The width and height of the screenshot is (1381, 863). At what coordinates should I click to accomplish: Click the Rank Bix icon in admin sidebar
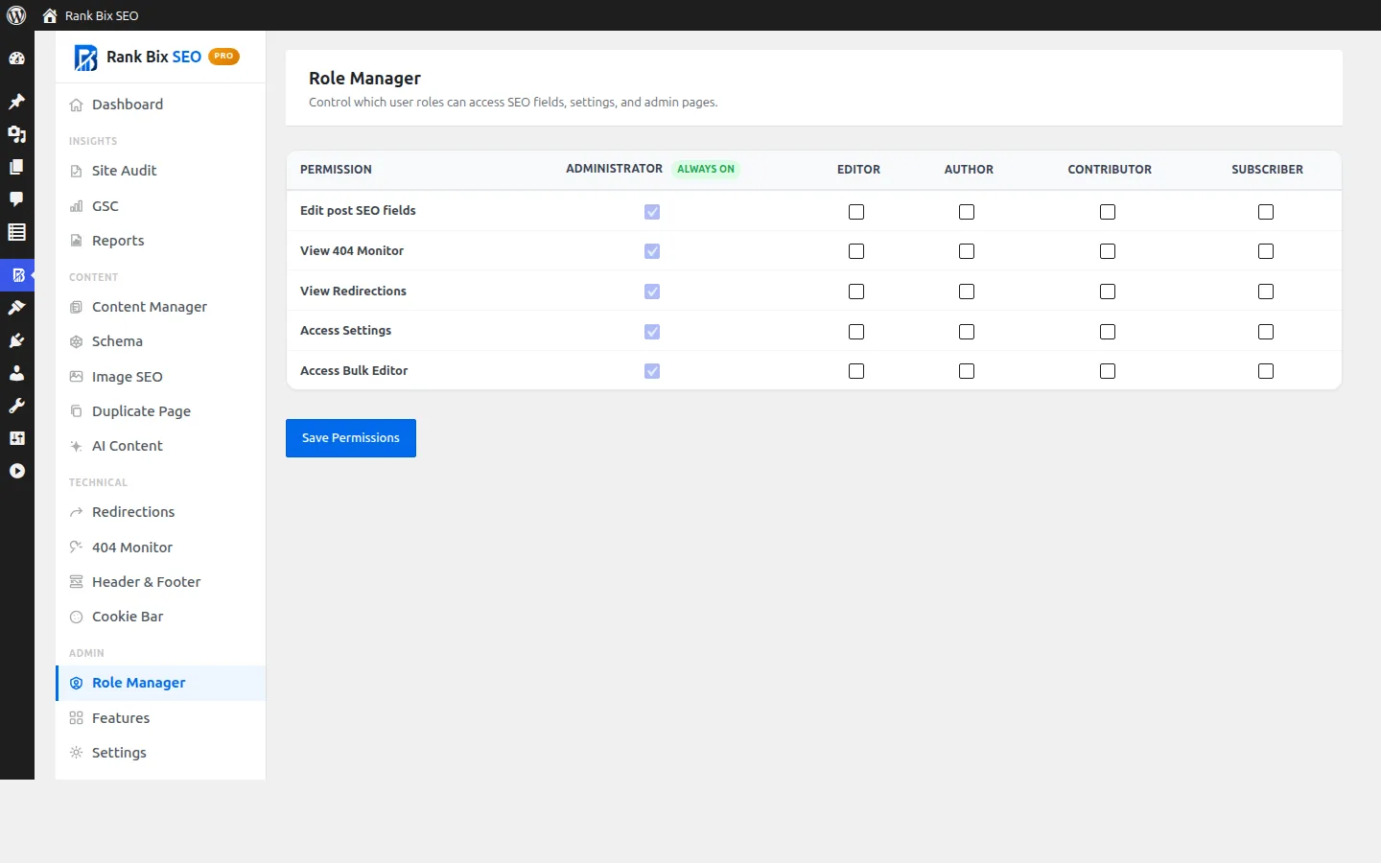[17, 275]
